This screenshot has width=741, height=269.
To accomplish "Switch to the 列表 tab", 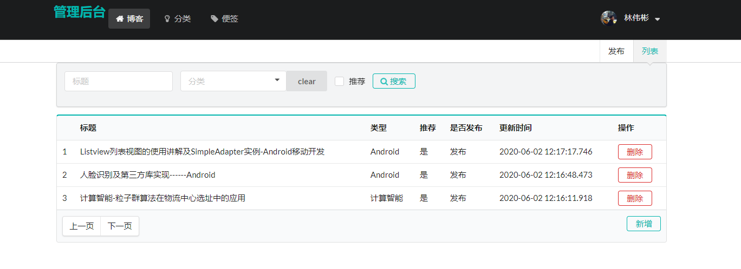I will click(x=650, y=51).
